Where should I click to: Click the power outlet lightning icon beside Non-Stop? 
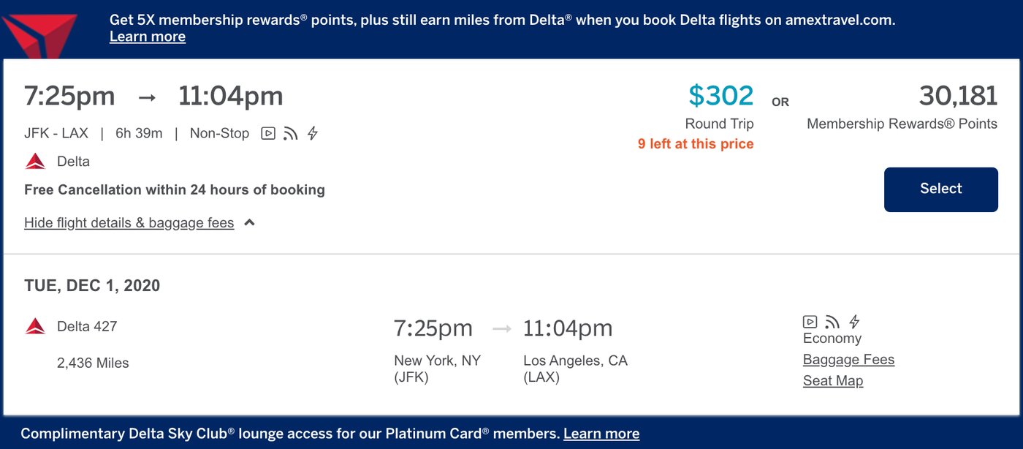point(312,133)
